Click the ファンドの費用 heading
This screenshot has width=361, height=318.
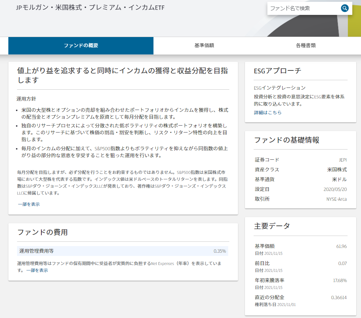[x=42, y=232]
